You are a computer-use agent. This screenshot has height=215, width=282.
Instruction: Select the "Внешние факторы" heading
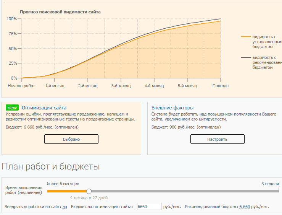172,108
